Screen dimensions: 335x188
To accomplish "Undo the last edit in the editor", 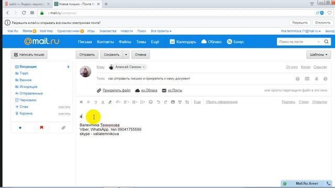I will click(158, 102).
